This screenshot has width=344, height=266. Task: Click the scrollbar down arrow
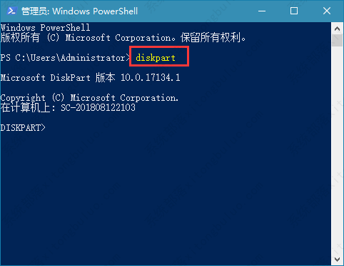click(x=337, y=260)
